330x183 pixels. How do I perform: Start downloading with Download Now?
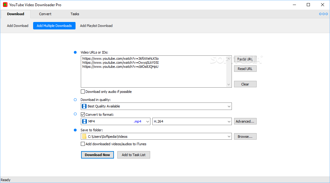click(x=98, y=155)
